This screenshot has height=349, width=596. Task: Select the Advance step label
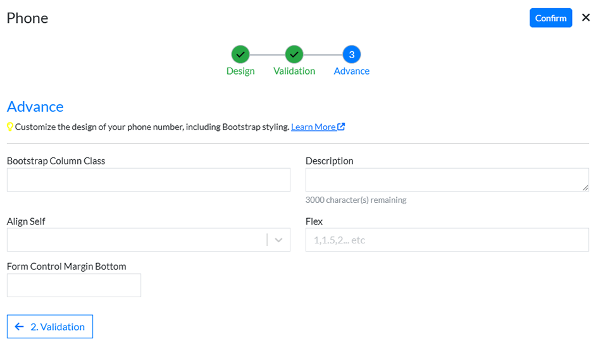click(352, 71)
